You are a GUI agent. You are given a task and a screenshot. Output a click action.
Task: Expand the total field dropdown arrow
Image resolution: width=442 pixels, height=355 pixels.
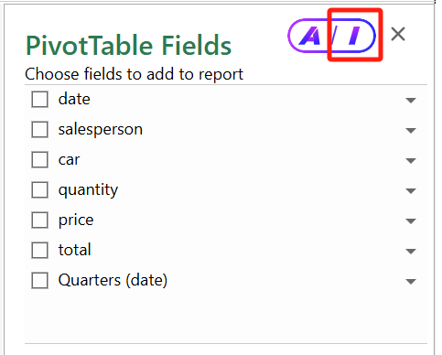[411, 252]
